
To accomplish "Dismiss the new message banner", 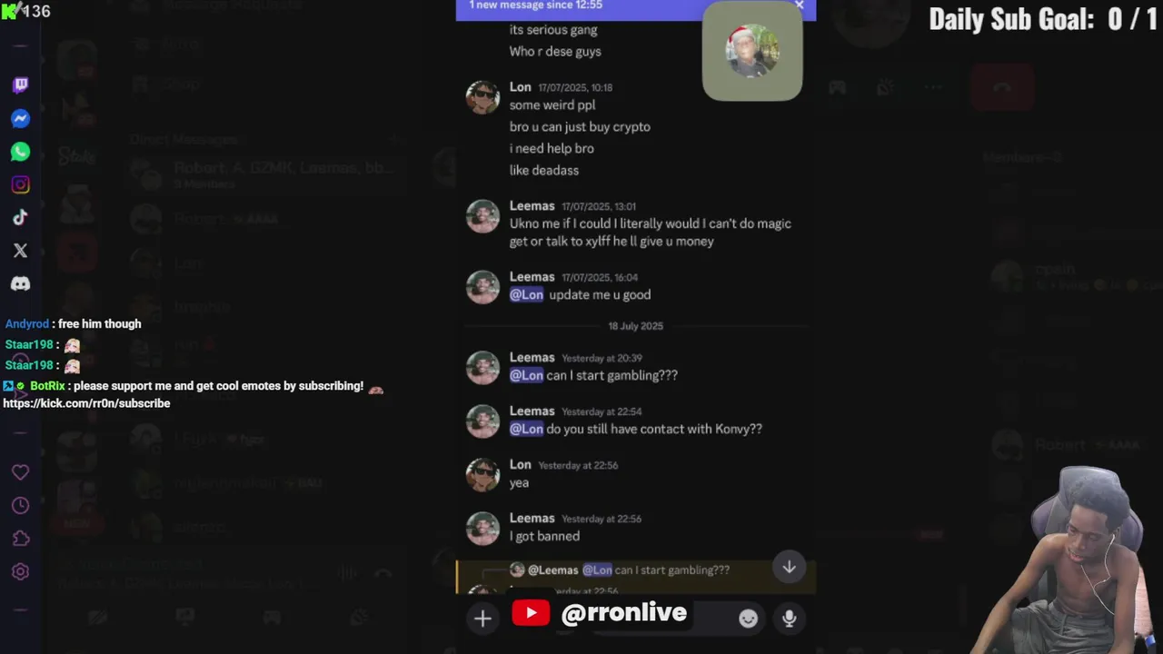I will pos(799,5).
